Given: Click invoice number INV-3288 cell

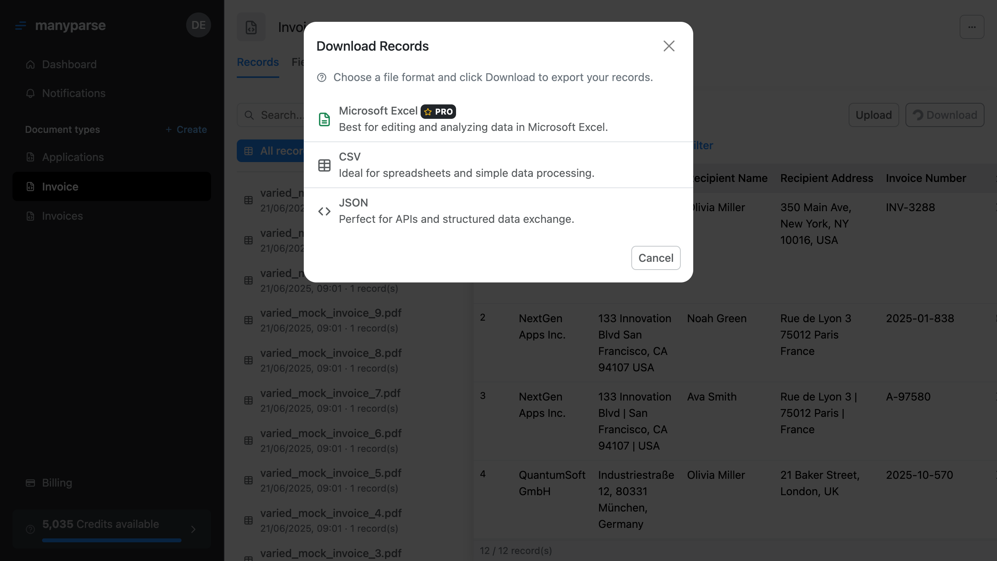Looking at the screenshot, I should pos(910,207).
